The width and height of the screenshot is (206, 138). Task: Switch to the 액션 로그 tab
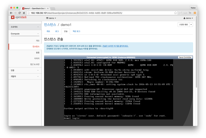click(x=76, y=31)
